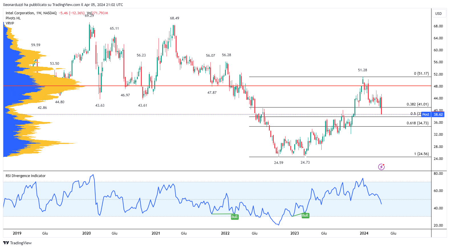The width and height of the screenshot is (450, 248).
Task: Click the red horizontal point-of-control line
Action: pos(217,86)
